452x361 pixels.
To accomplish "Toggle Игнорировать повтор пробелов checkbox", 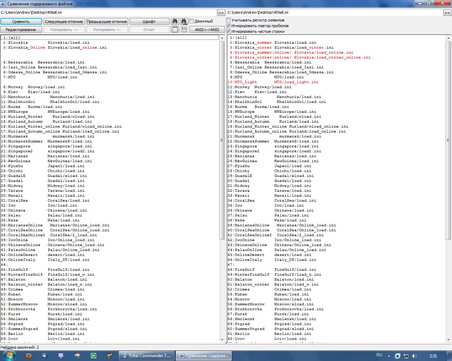I will (x=228, y=26).
